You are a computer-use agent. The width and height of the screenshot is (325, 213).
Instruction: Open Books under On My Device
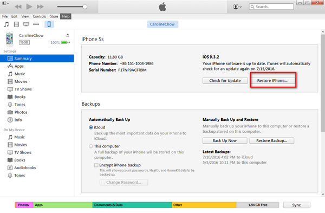click(x=37, y=160)
